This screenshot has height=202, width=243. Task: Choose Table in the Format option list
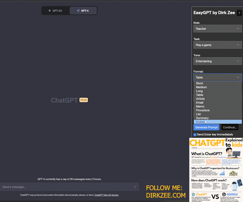tap(217, 95)
